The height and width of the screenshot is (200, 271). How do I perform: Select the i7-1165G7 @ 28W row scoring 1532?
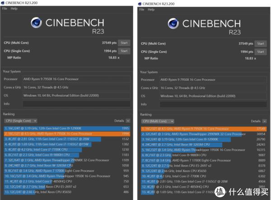[x=67, y=139]
